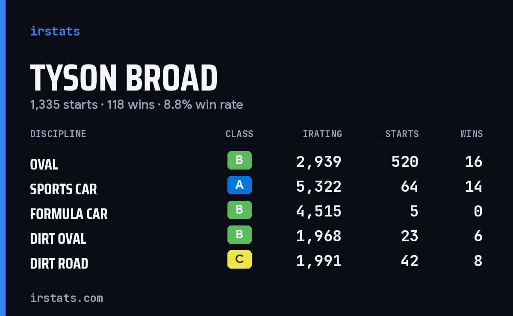Sort by the STARTS column header
The width and height of the screenshot is (513, 316).
coord(402,134)
